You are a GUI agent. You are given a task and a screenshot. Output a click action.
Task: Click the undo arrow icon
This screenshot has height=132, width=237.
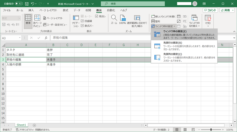[32, 4]
